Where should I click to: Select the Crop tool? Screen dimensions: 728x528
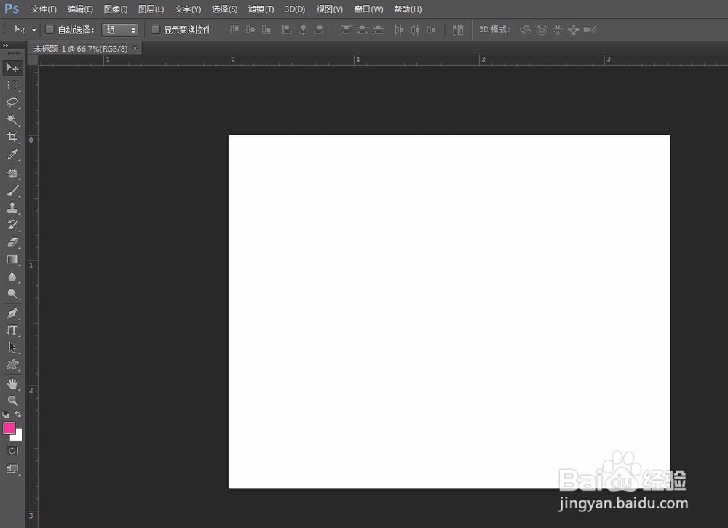point(12,137)
